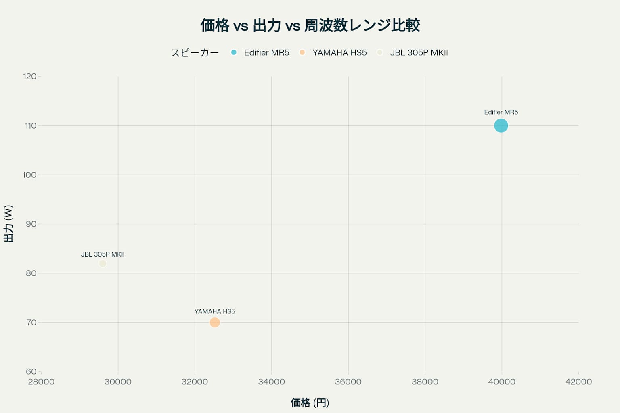
Task: Click the y-axis tick label 70
Action: tap(31, 322)
